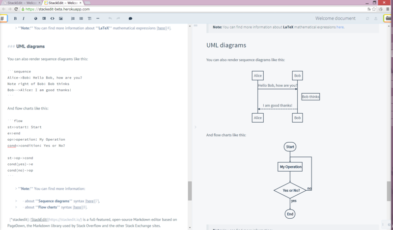
Task: Switch to the first StackEdit browser tab
Action: coord(21,3)
